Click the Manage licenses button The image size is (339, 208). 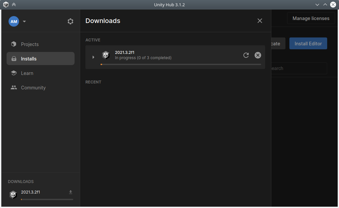[311, 18]
